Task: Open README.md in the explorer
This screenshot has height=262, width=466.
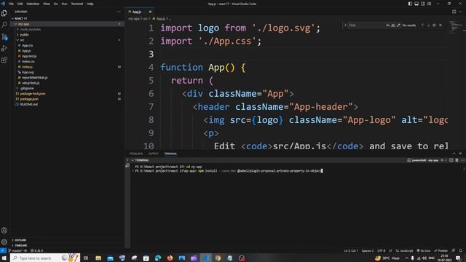Action: [67, 104]
